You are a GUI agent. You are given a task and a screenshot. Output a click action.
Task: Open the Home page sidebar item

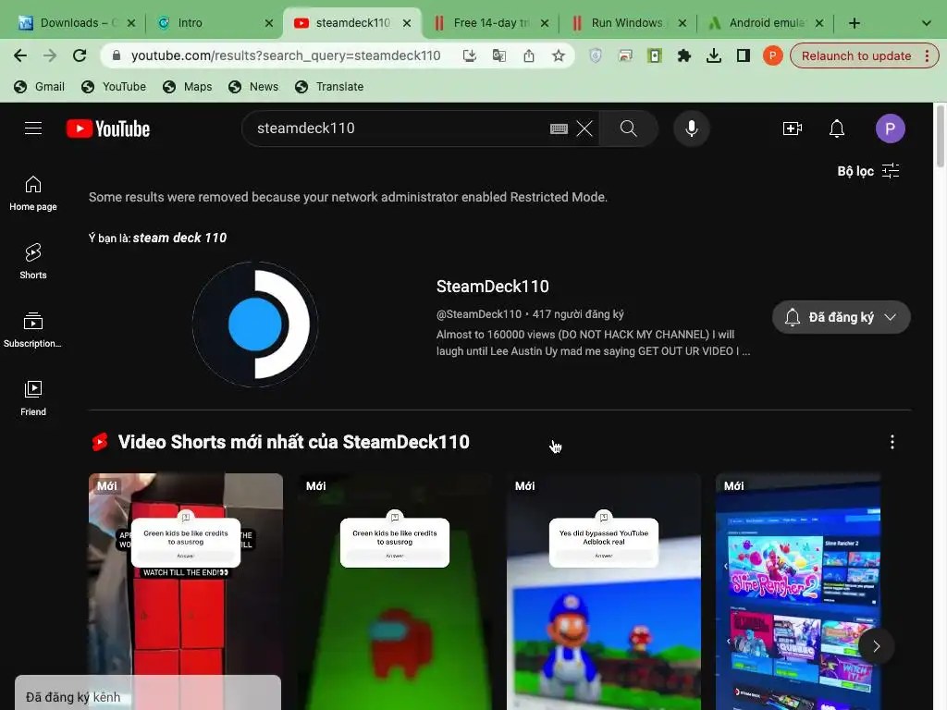click(x=33, y=194)
